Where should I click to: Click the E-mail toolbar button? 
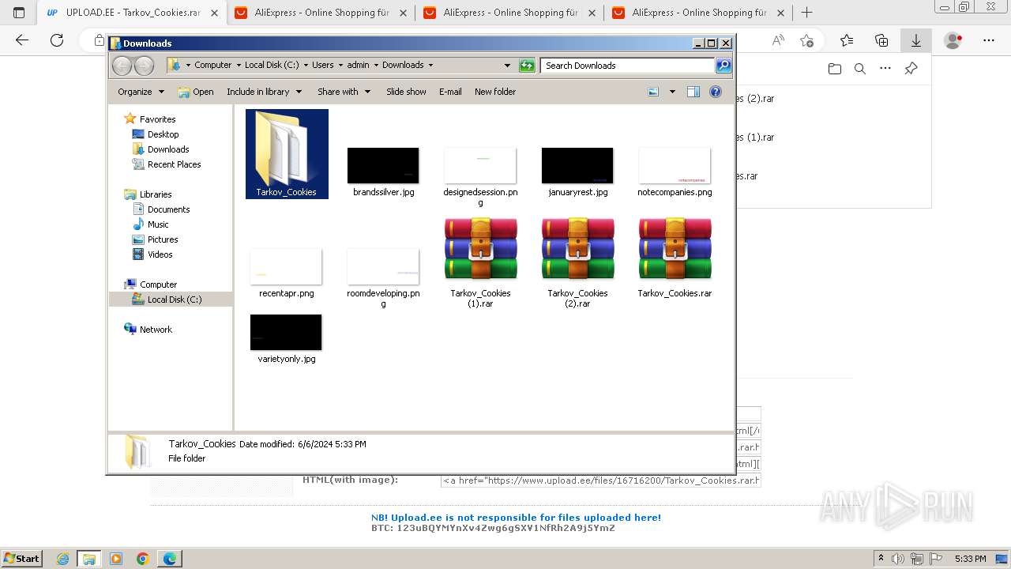point(450,92)
